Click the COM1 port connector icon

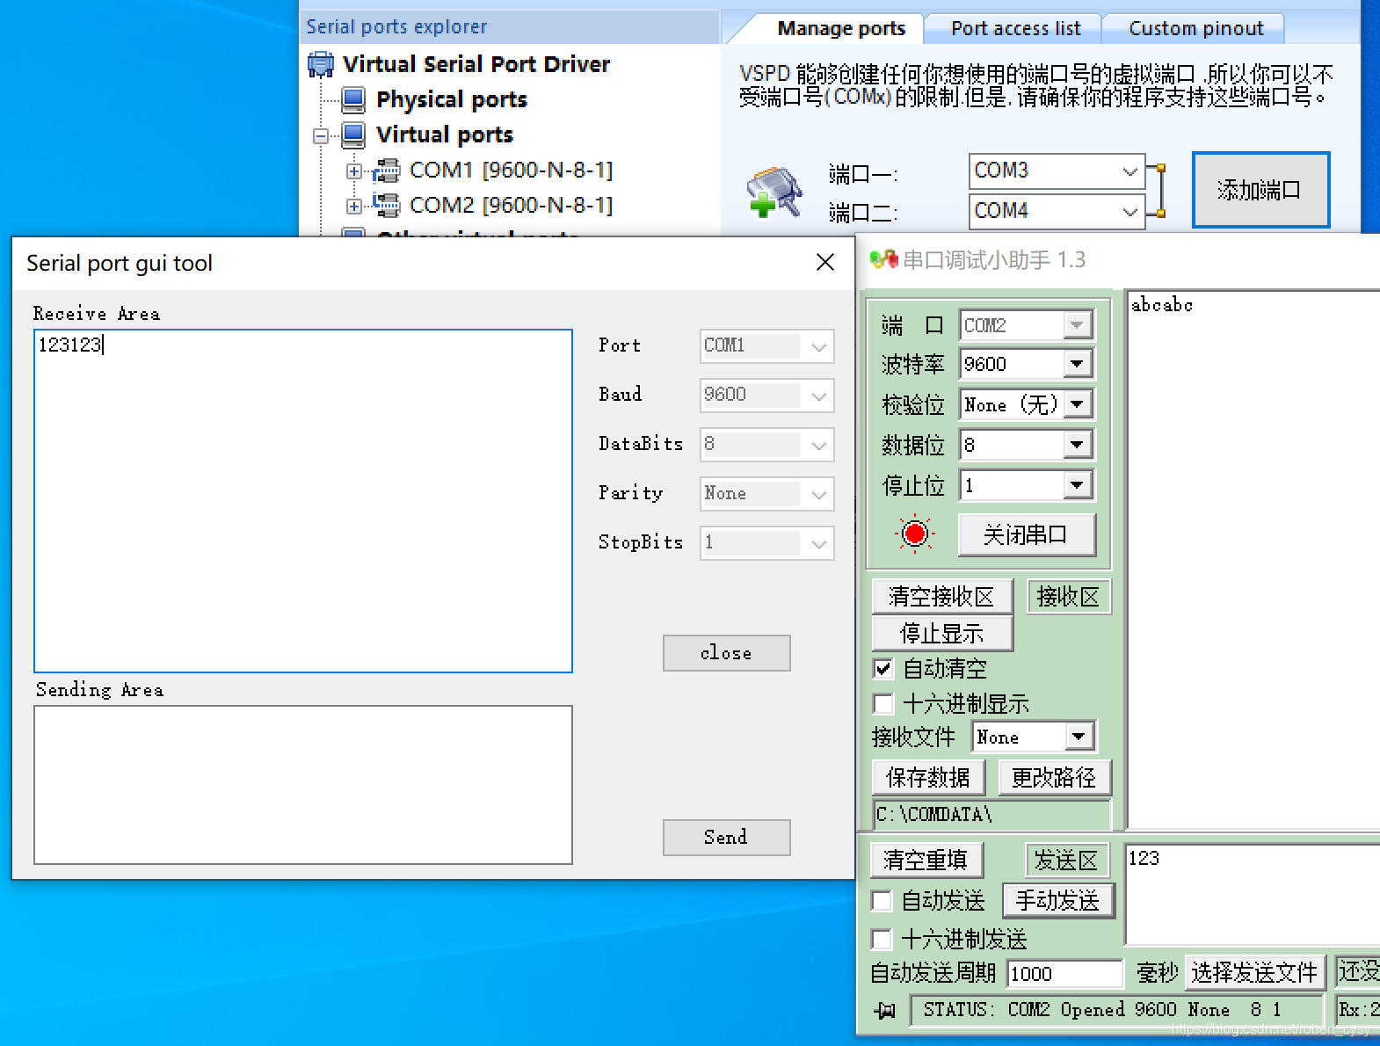click(386, 170)
